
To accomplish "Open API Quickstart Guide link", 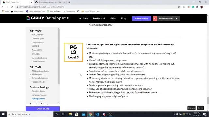I will point(40,71).
